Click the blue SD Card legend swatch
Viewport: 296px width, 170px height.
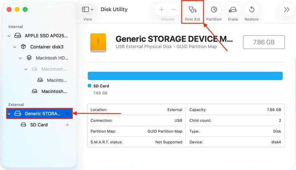coord(90,86)
